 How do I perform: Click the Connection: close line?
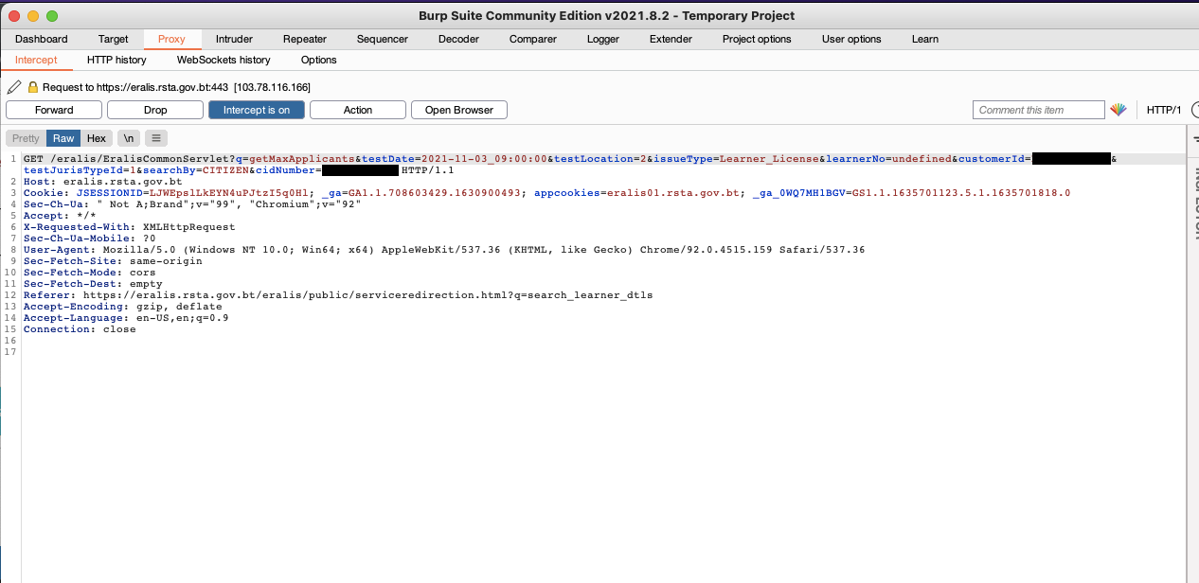point(80,329)
